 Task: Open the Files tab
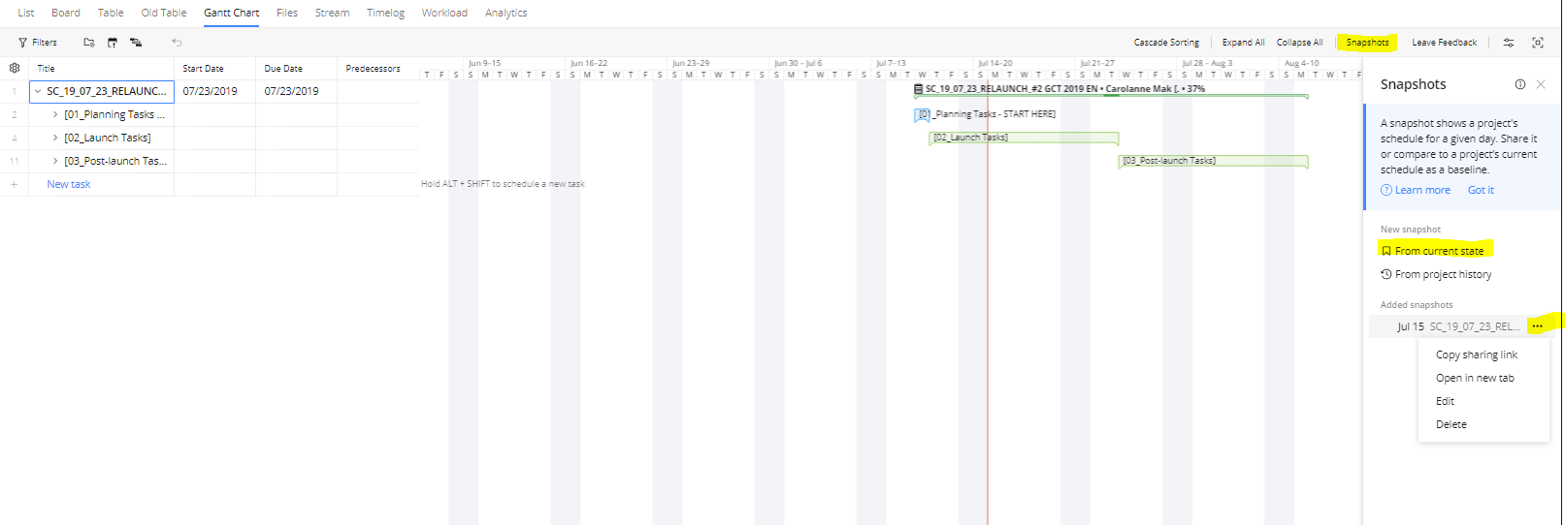point(287,13)
